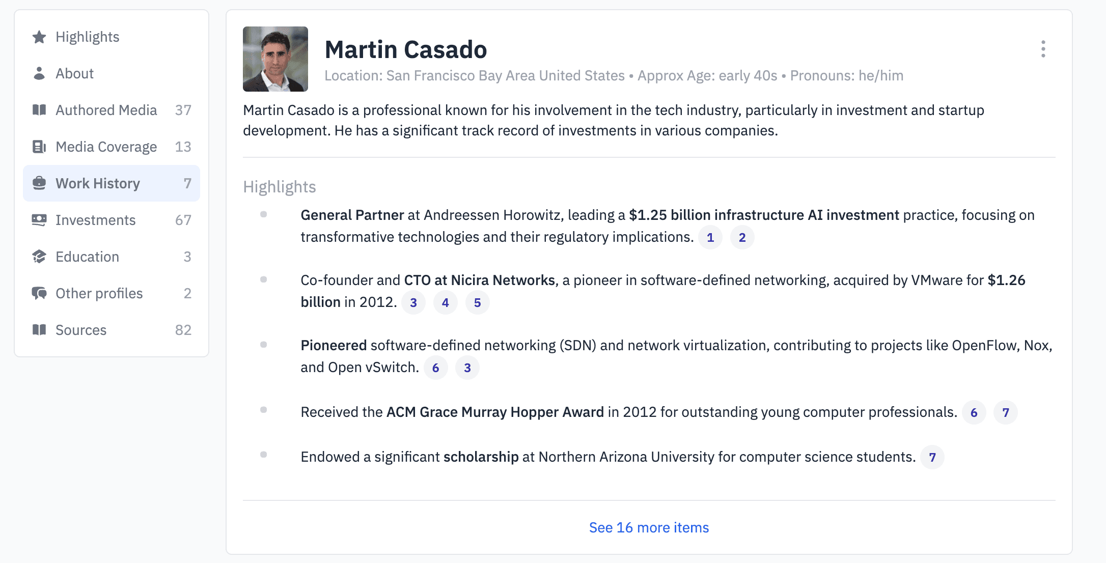Open citation 7 on scholarship highlight
This screenshot has width=1106, height=563.
[932, 457]
